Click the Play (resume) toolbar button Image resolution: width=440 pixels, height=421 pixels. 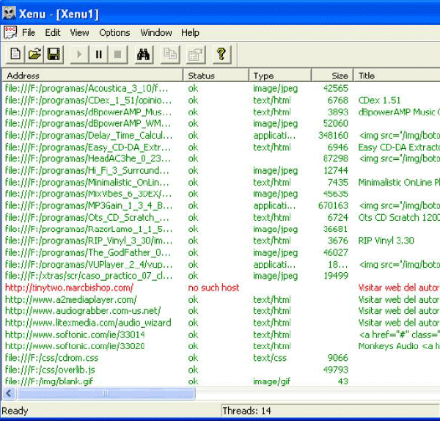[x=79, y=54]
